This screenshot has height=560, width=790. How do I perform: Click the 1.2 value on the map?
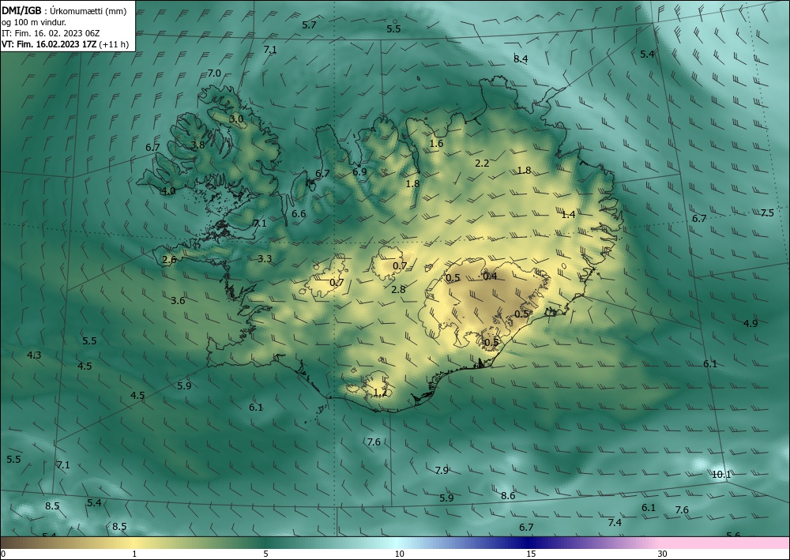coord(381,393)
